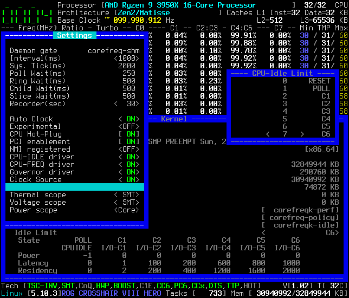Toggle PCI enablement setting
Viewport: 349px width, 298px height.
pyautogui.click(x=129, y=141)
